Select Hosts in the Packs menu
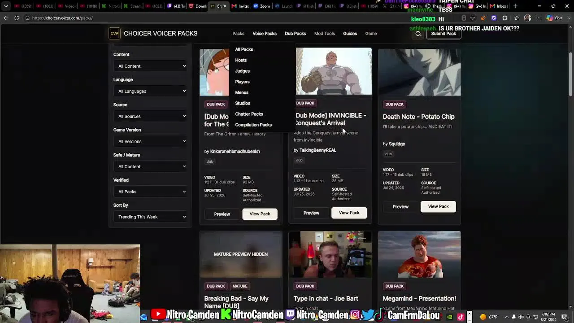Image resolution: width=574 pixels, height=323 pixels. coord(241,60)
